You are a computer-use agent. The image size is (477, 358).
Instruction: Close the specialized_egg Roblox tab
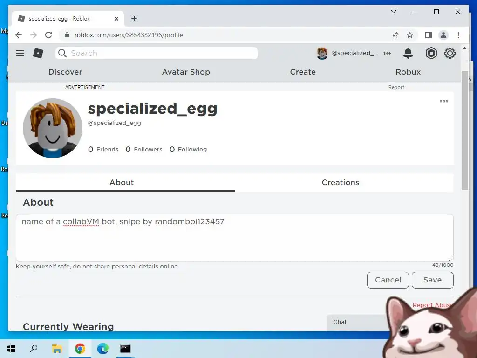click(x=116, y=19)
